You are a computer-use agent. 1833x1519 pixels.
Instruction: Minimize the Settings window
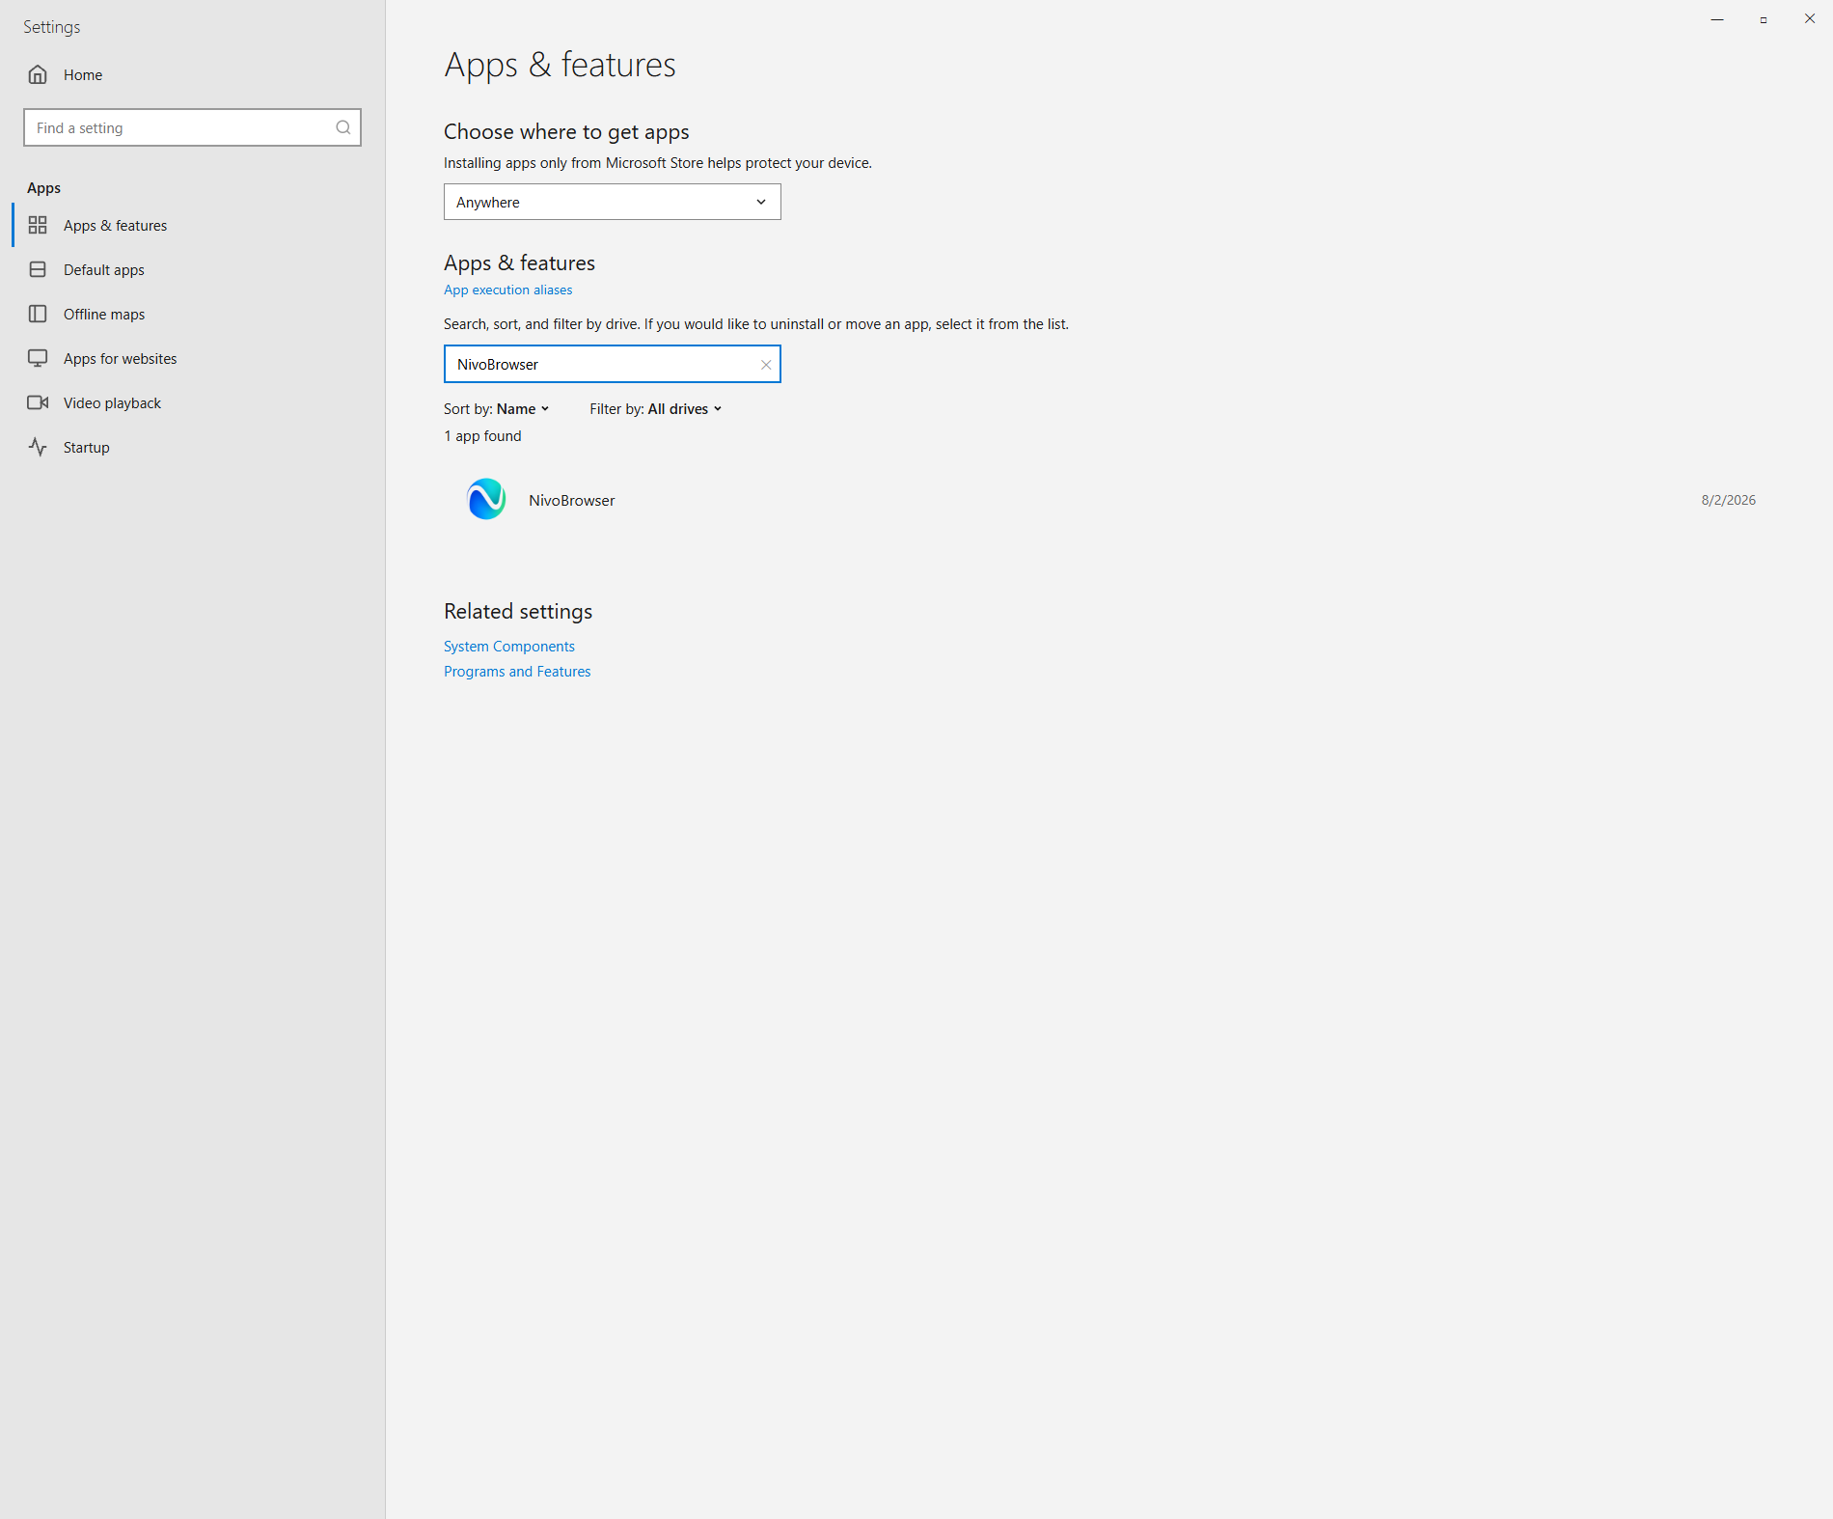click(1717, 19)
